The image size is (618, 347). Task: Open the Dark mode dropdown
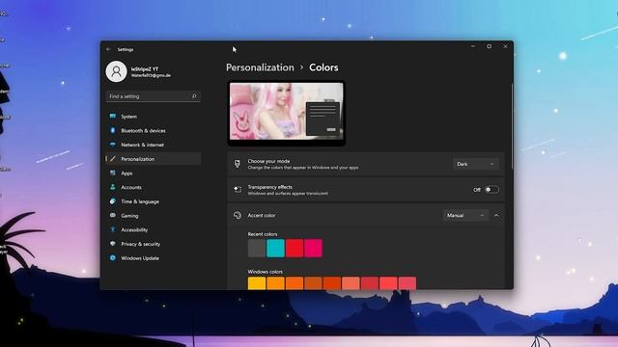click(476, 164)
